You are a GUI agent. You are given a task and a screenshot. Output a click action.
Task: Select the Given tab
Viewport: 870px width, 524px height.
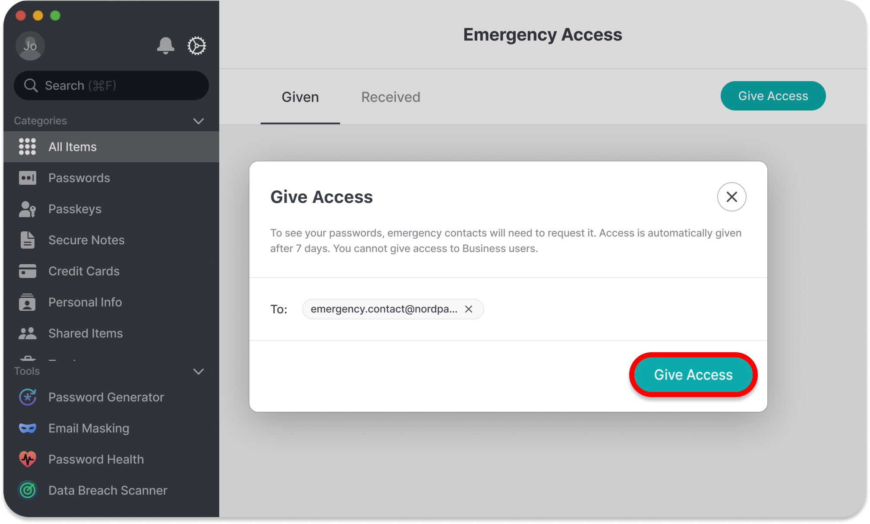click(x=300, y=97)
